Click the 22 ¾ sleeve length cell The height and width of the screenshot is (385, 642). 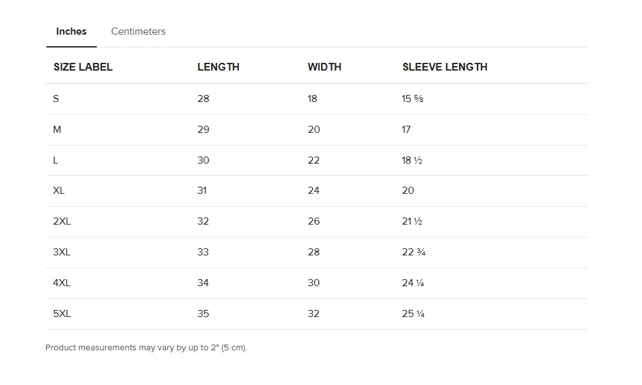pos(413,252)
